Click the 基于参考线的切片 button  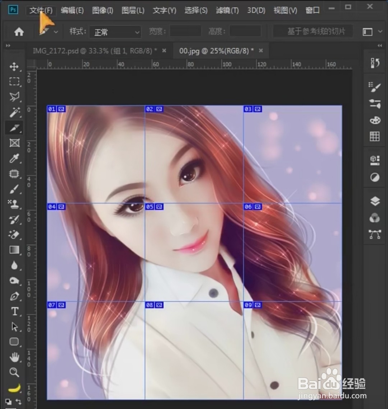click(313, 32)
